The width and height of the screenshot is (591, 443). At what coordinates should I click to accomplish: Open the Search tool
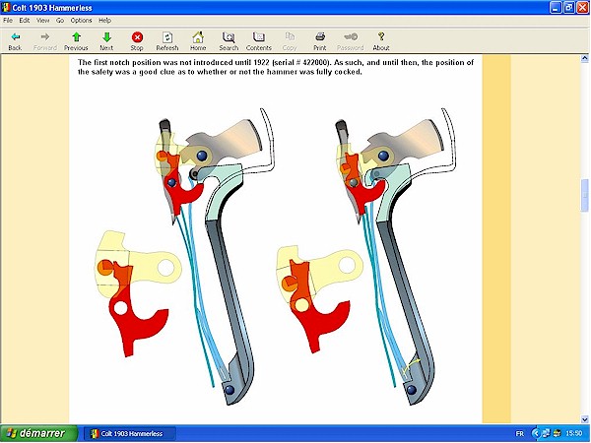[229, 40]
